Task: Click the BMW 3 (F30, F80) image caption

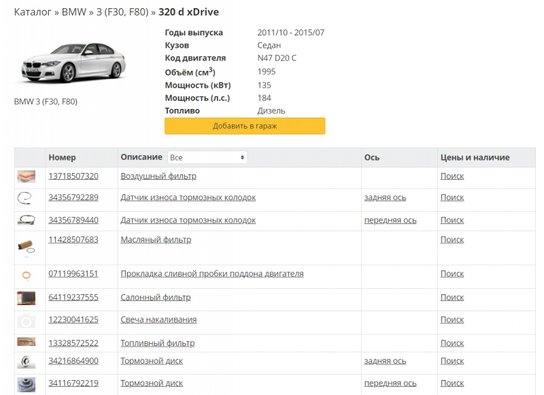Action: 46,101
